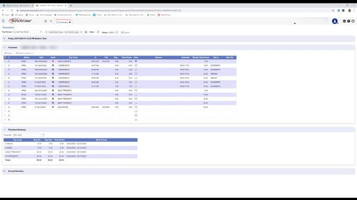
Task: Go to the next pay period arrow
Action: coord(81,32)
